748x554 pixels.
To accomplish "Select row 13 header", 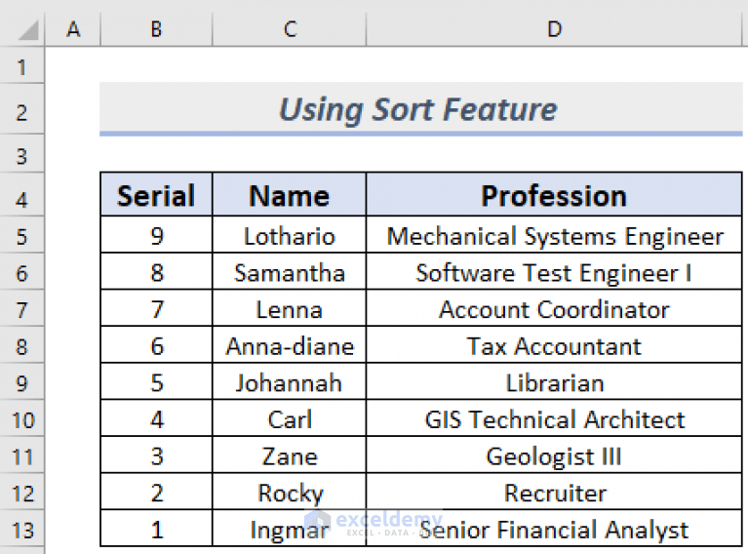I will pos(22,531).
